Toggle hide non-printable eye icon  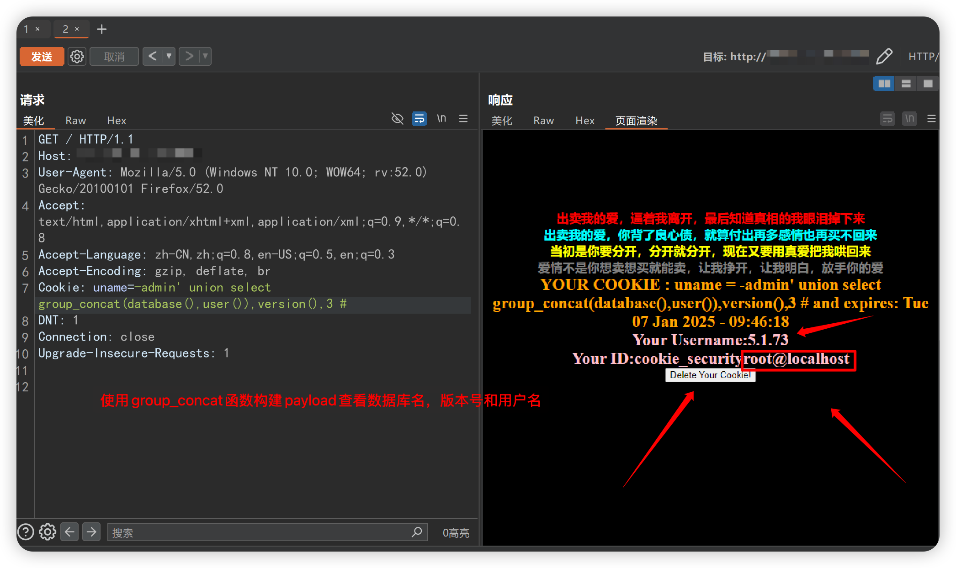coord(397,119)
